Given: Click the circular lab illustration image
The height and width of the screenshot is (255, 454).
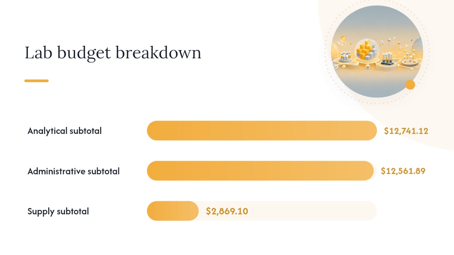Looking at the screenshot, I should [377, 51].
